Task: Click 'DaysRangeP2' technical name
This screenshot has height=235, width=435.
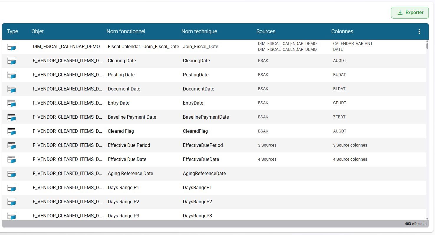Action: tap(197, 202)
